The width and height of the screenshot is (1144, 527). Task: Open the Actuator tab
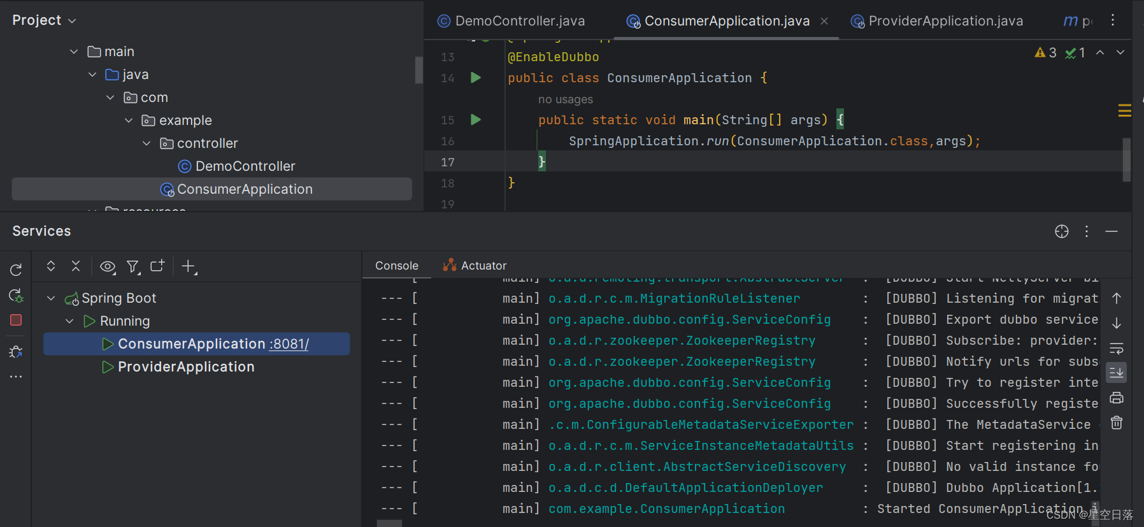click(x=475, y=266)
